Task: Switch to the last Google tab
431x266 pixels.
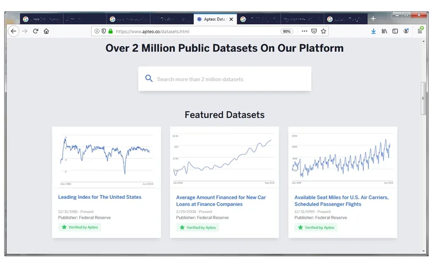Action: (x=345, y=19)
